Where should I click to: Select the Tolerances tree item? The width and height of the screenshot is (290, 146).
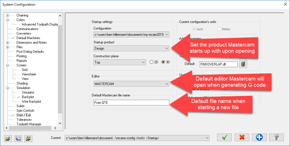click(x=24, y=120)
